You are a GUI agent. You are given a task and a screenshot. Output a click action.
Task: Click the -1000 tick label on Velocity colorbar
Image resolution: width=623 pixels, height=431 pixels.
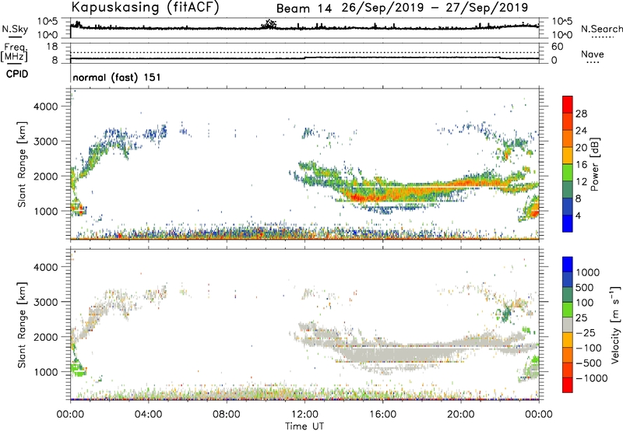pyautogui.click(x=591, y=378)
